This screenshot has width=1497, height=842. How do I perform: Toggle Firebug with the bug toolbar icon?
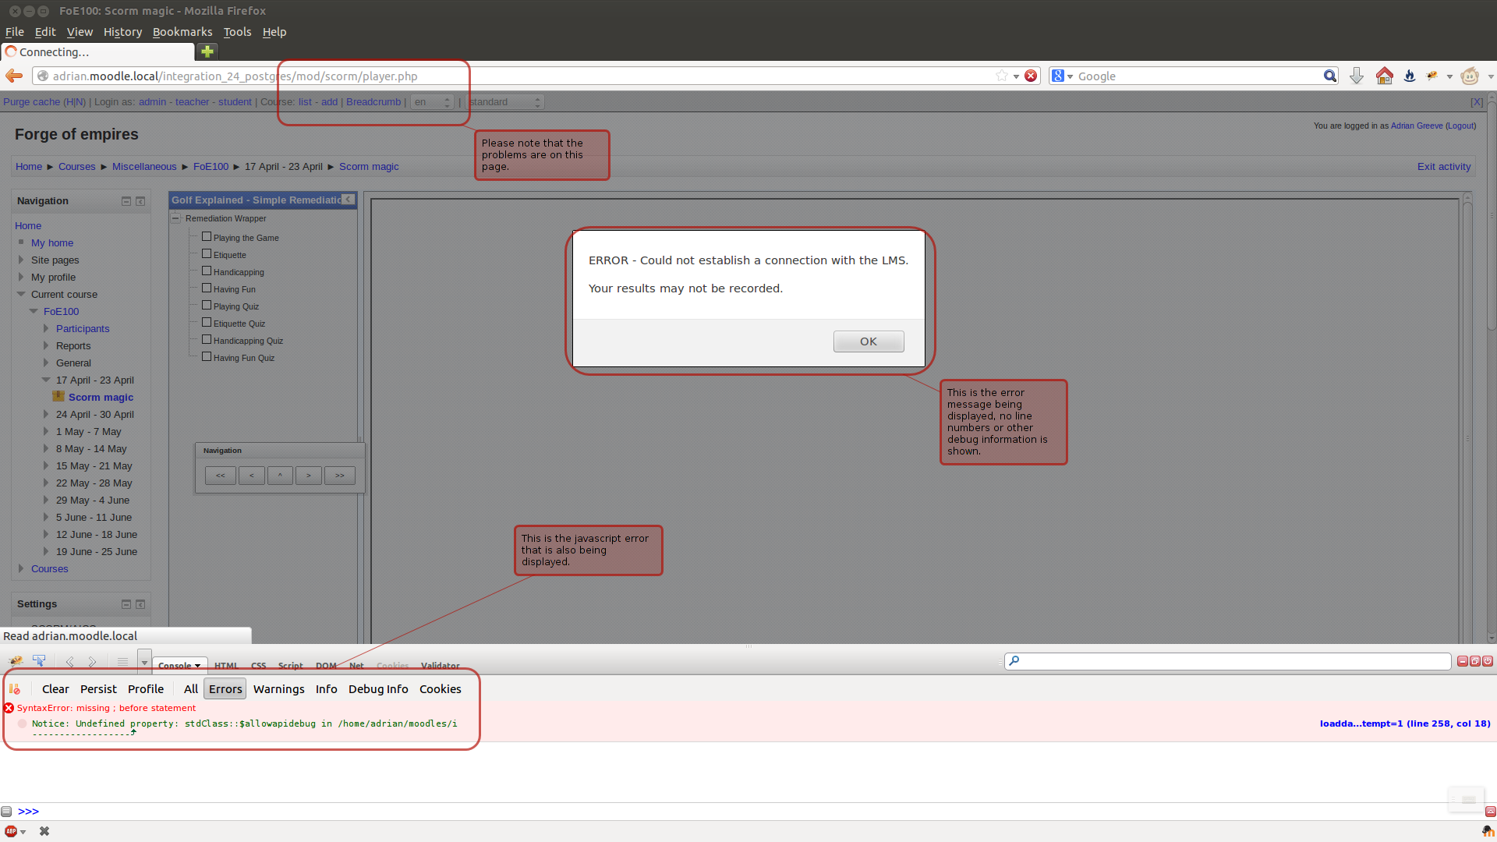click(x=1432, y=76)
